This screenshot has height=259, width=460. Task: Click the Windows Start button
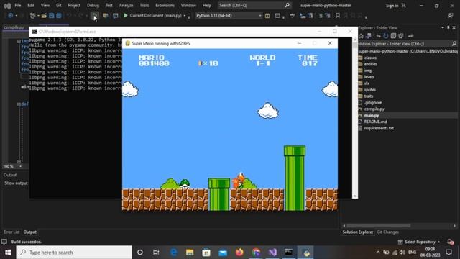[x=8, y=253]
